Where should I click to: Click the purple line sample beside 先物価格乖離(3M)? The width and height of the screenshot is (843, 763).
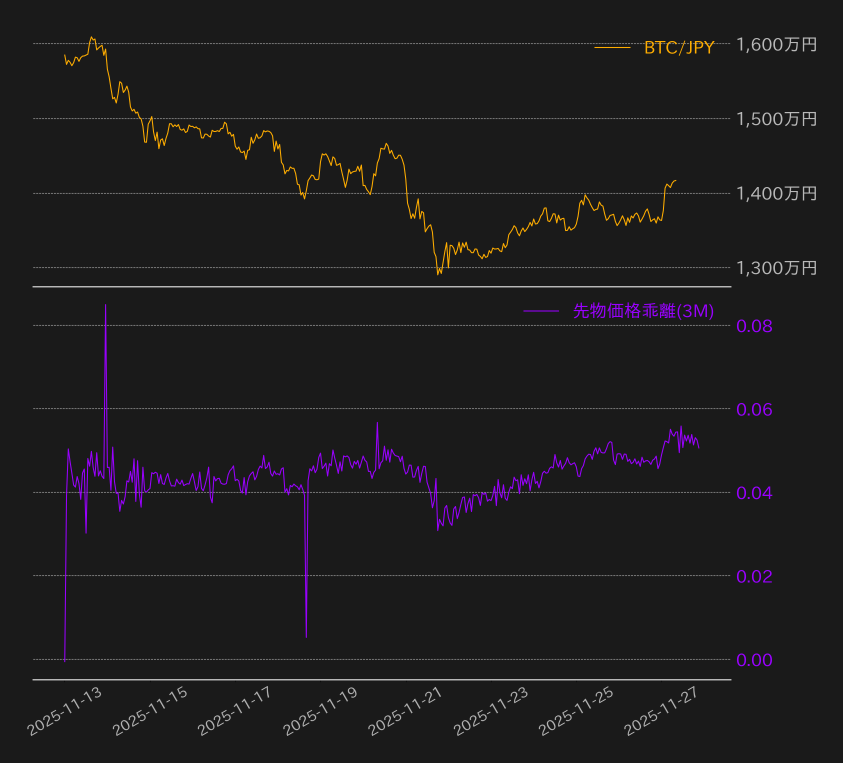coord(541,311)
